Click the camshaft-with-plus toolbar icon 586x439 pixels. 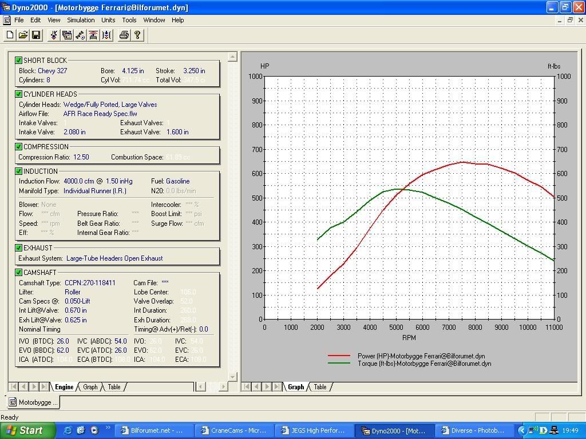click(80, 35)
